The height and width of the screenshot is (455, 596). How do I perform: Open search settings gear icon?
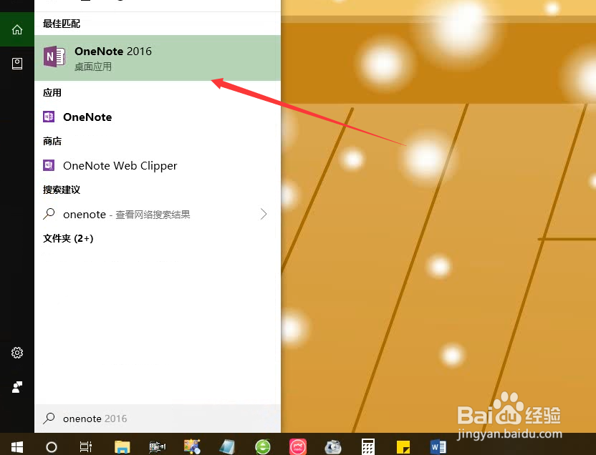17,353
